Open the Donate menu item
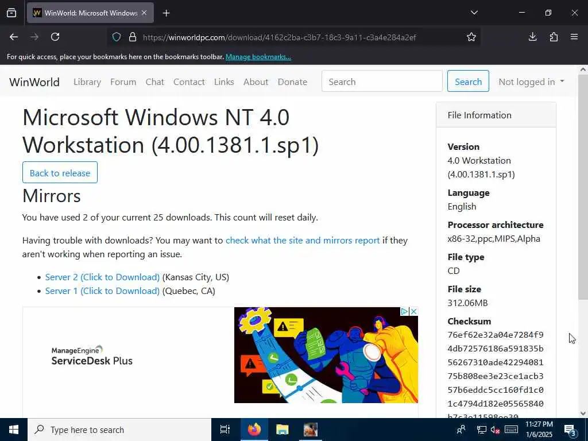588x441 pixels. click(292, 82)
